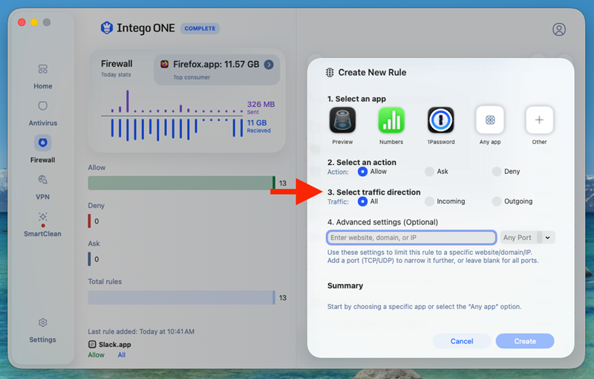Select the Incoming traffic radio button
Image resolution: width=594 pixels, height=379 pixels.
429,201
